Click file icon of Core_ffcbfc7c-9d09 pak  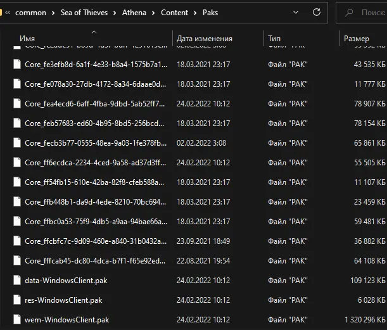[x=17, y=241]
